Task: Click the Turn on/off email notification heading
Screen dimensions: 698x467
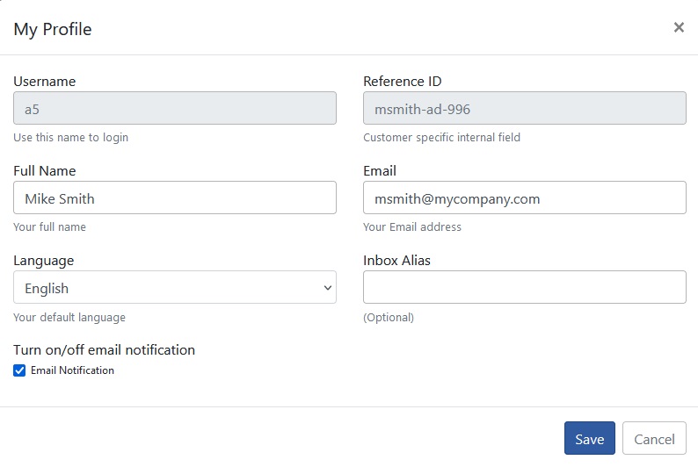Action: pos(104,350)
